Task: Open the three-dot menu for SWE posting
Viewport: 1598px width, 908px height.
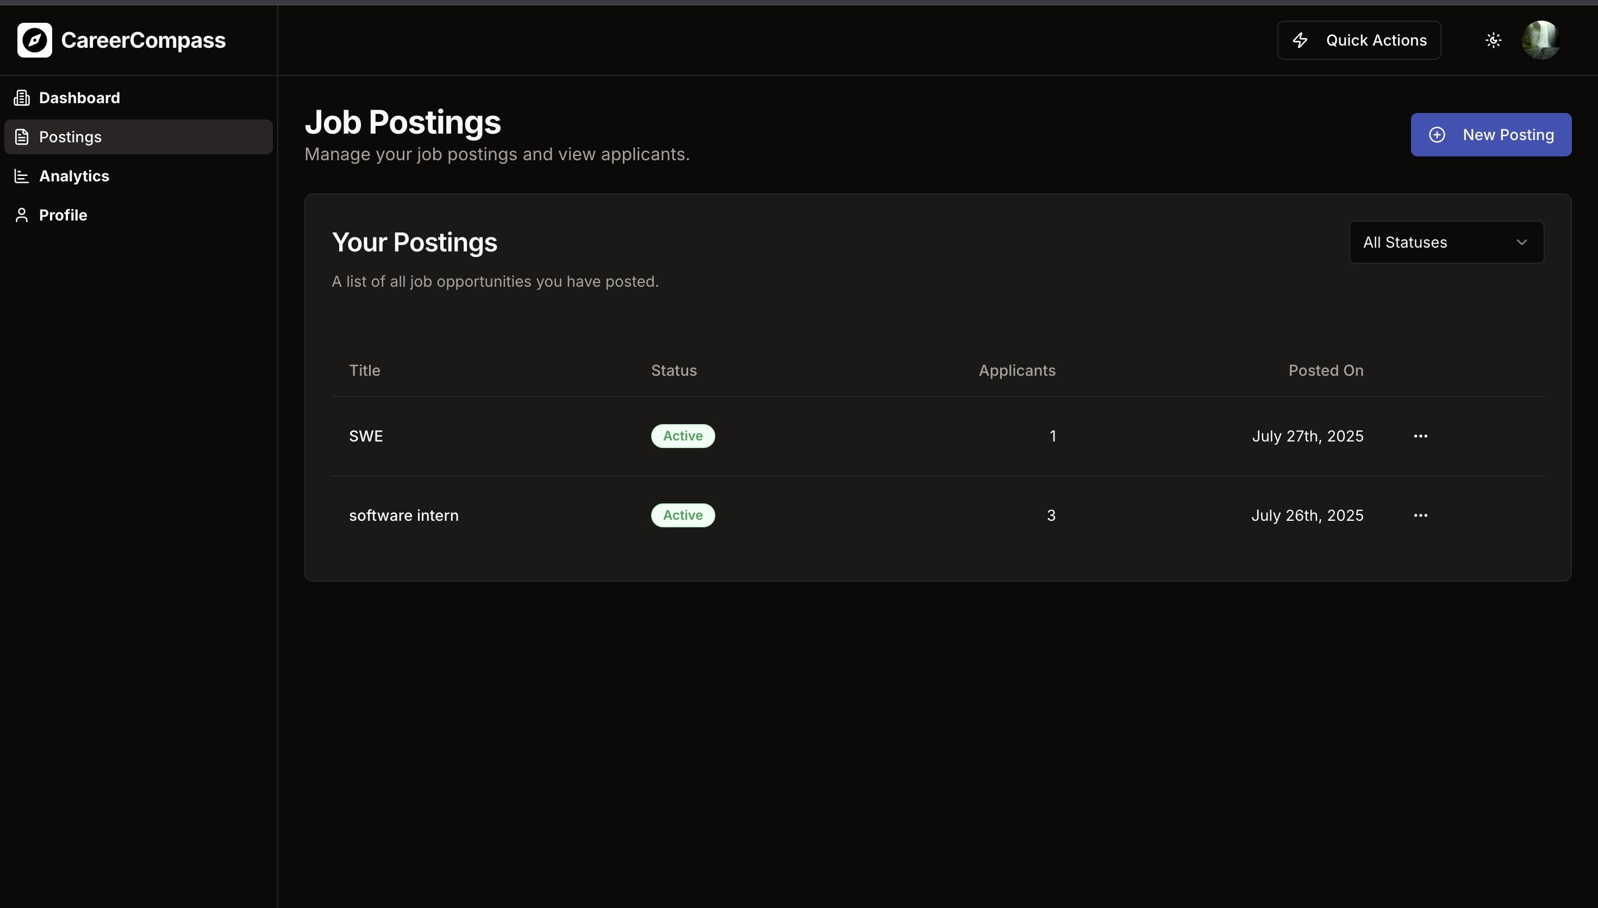Action: point(1420,436)
